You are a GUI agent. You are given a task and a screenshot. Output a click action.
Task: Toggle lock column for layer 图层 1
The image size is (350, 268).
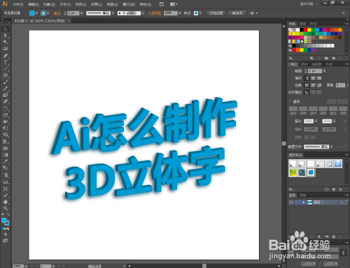297,202
